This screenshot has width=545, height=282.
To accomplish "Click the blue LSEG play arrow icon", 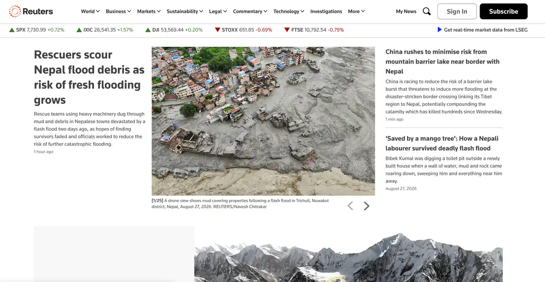I will tap(439, 30).
